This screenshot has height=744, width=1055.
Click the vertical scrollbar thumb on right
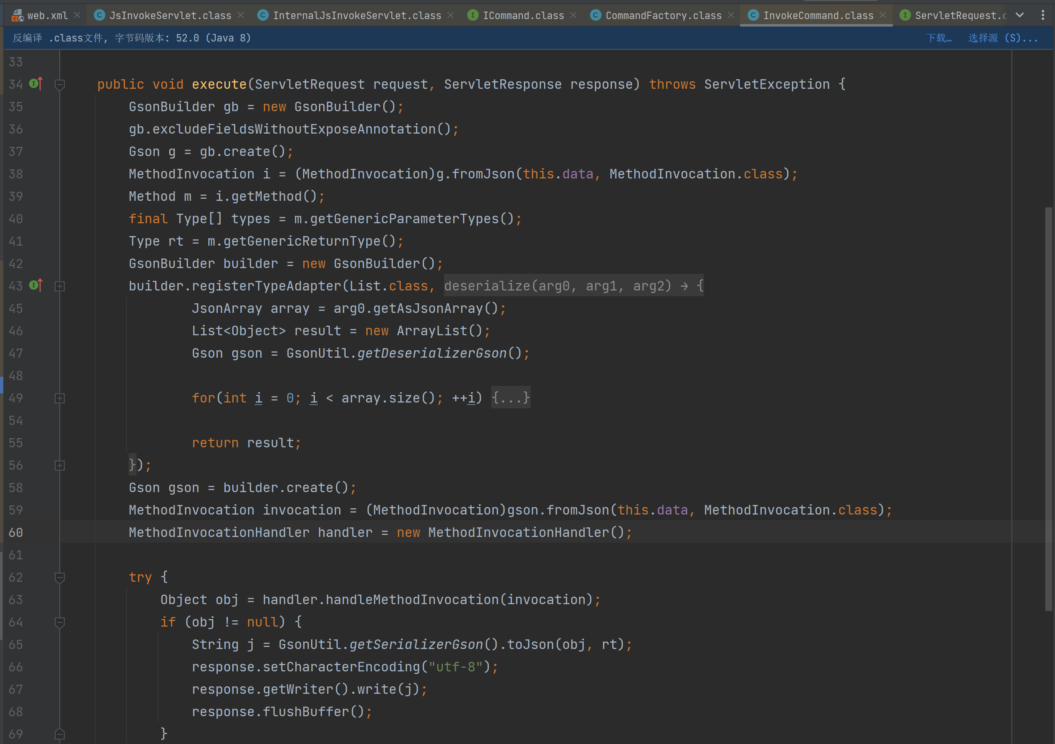(x=1048, y=409)
